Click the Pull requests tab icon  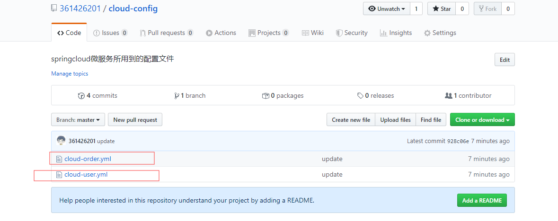coord(143,33)
